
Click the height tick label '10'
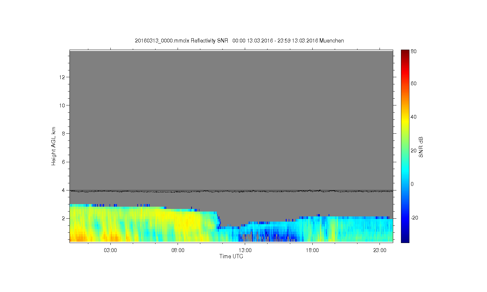pyautogui.click(x=62, y=105)
